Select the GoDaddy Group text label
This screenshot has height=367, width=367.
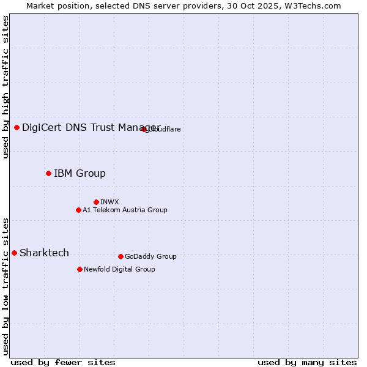coord(150,256)
